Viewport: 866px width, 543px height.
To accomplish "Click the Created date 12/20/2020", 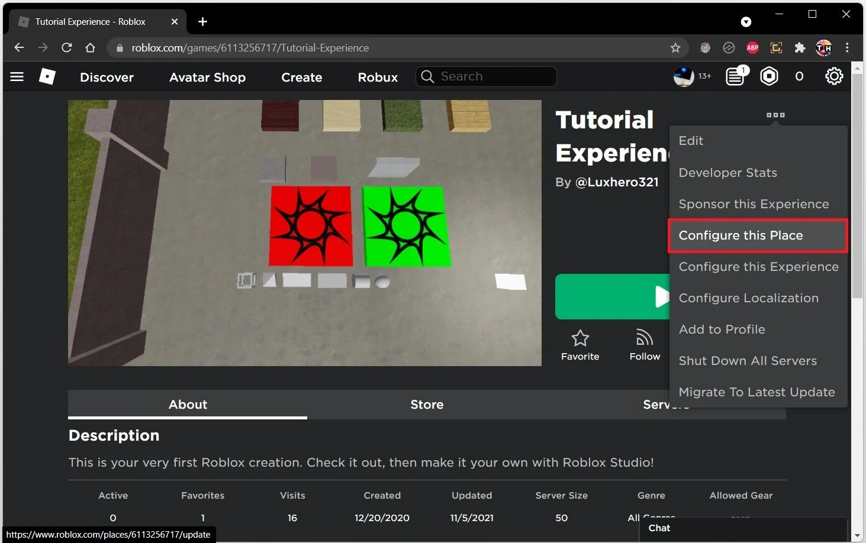I will pyautogui.click(x=382, y=518).
